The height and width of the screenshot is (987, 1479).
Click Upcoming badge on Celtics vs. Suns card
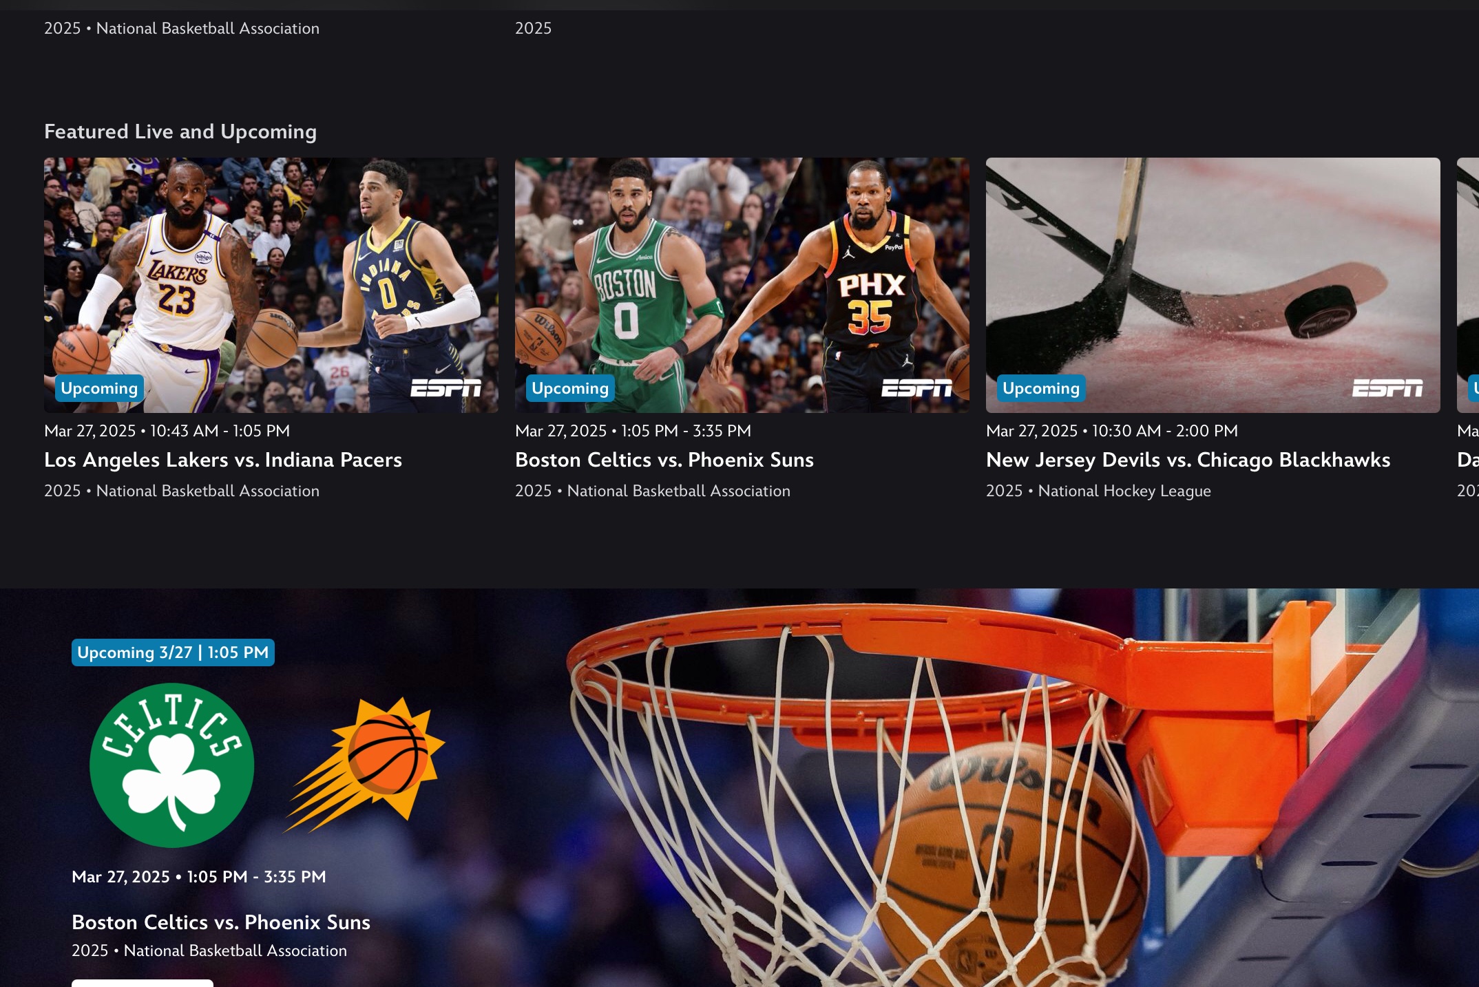tap(570, 388)
